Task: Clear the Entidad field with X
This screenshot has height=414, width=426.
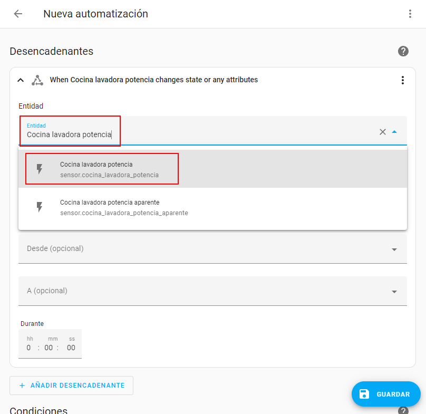Action: point(383,132)
